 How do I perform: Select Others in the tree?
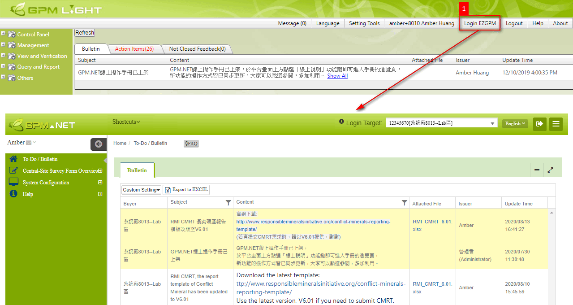25,78
